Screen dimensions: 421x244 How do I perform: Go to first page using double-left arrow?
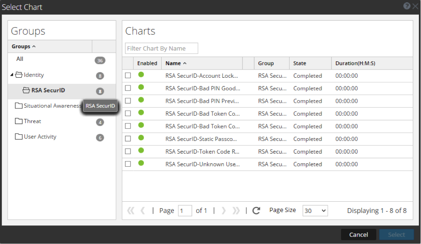(131, 210)
